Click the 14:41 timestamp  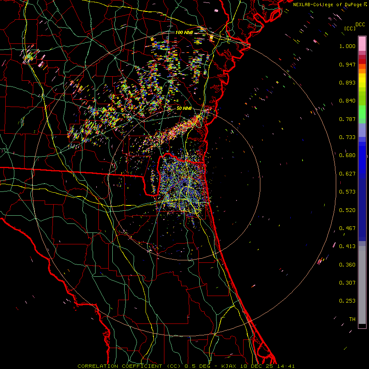(286, 366)
